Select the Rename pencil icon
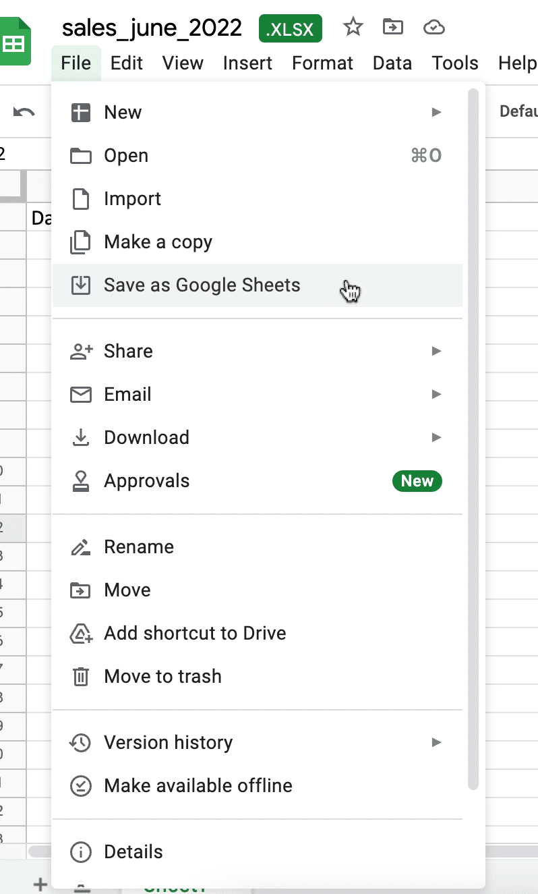The width and height of the screenshot is (538, 894). pyautogui.click(x=81, y=547)
